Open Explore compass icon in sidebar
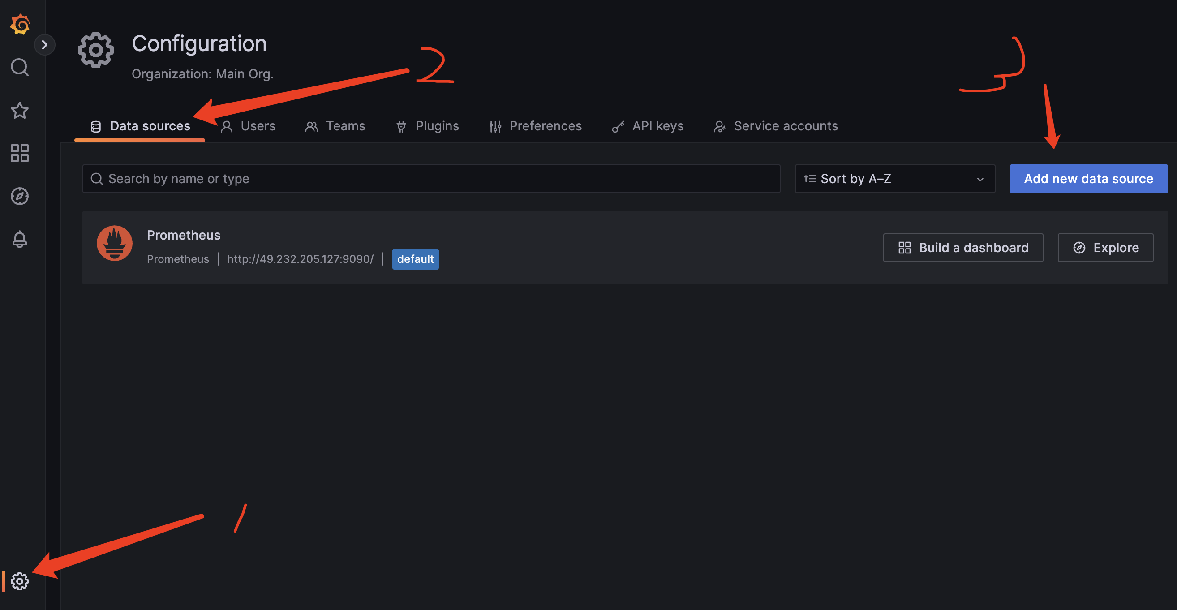Image resolution: width=1177 pixels, height=610 pixels. pyautogui.click(x=20, y=196)
